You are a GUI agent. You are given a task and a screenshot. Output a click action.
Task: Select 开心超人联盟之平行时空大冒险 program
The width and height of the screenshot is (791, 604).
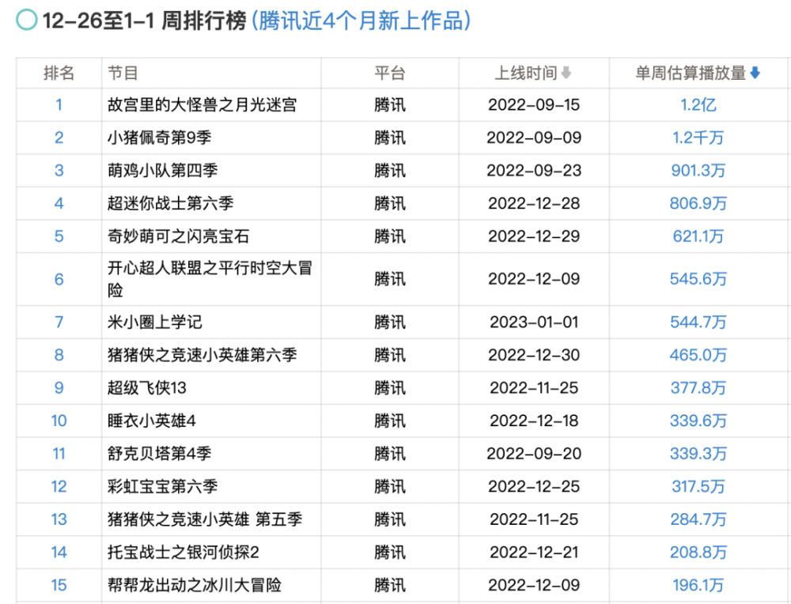[x=210, y=279]
